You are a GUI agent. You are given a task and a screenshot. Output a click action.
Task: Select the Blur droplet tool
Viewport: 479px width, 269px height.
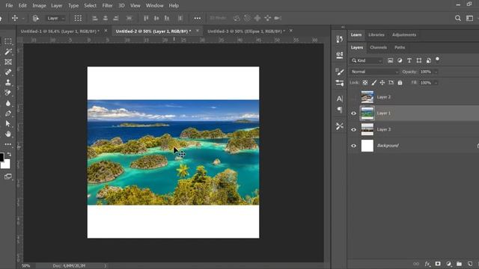8,103
